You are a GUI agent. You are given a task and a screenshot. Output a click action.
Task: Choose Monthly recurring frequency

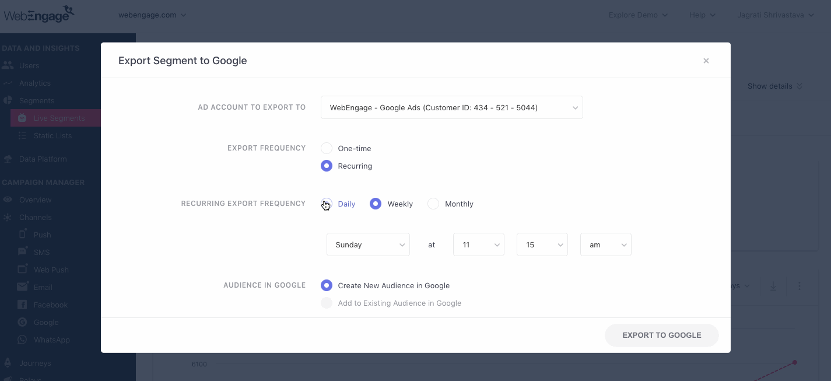pos(433,204)
